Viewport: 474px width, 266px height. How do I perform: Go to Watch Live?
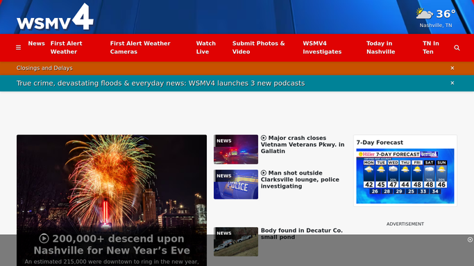click(x=206, y=48)
